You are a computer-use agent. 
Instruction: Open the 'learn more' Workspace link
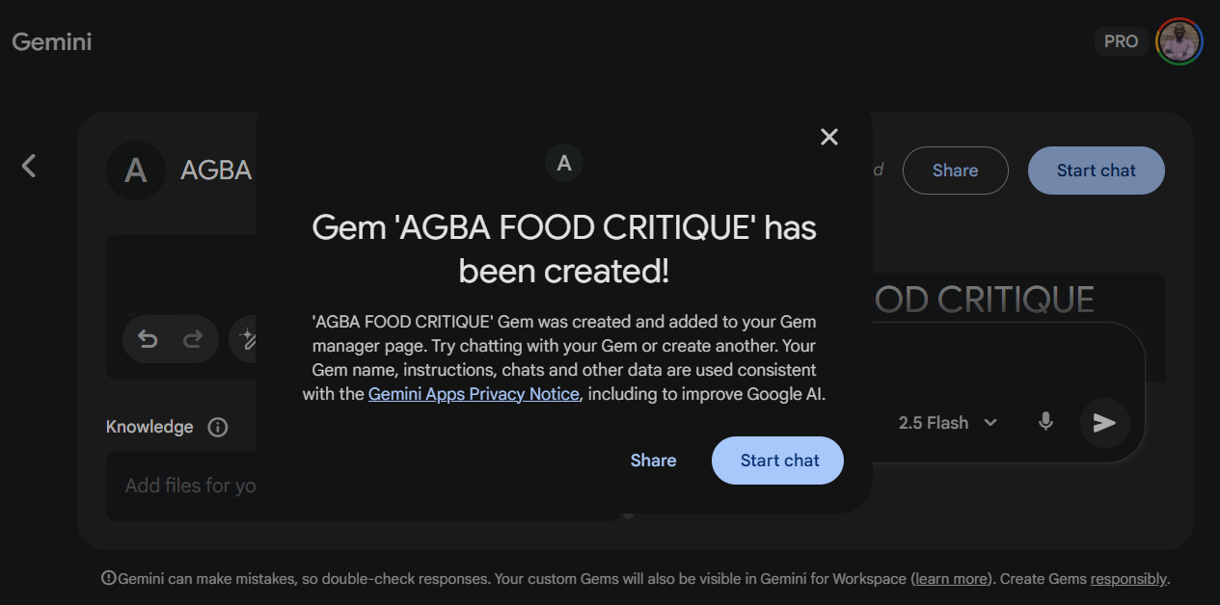(951, 579)
